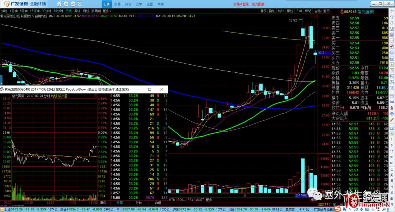The image size is (395, 212).
Task: Open the 资讯 menu
Action: pyautogui.click(x=128, y=4)
